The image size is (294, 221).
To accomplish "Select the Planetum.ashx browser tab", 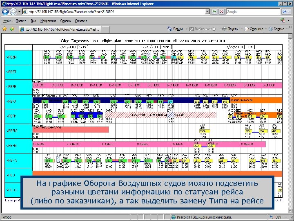I will (60, 29).
